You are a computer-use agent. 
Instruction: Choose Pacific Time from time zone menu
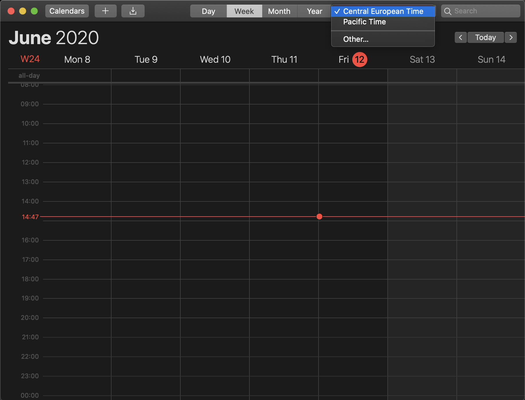[x=364, y=22]
